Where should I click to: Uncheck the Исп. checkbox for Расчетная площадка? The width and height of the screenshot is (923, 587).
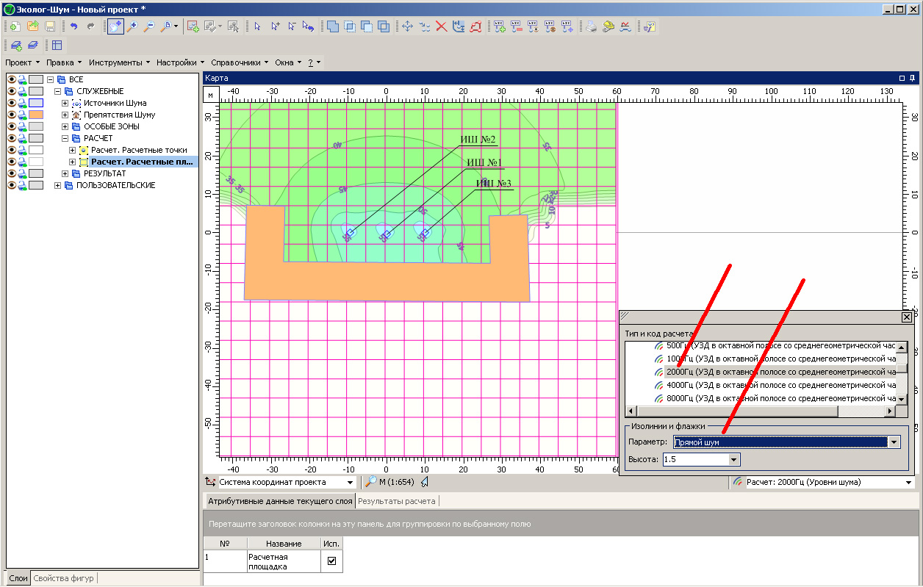point(331,561)
